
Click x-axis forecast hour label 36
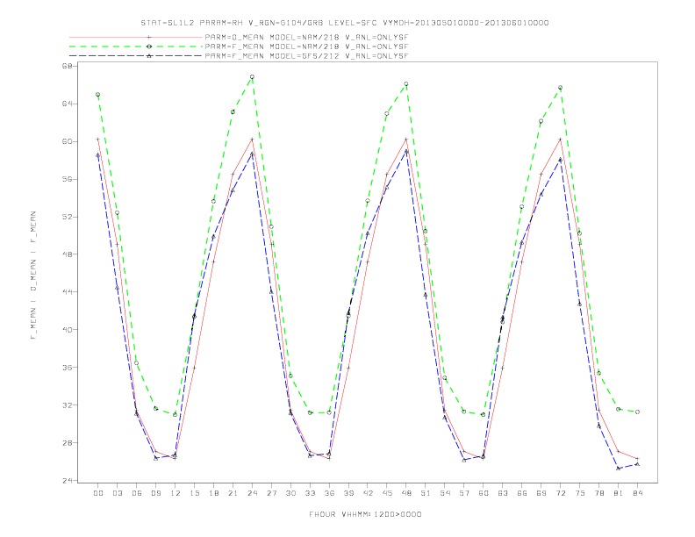329,493
